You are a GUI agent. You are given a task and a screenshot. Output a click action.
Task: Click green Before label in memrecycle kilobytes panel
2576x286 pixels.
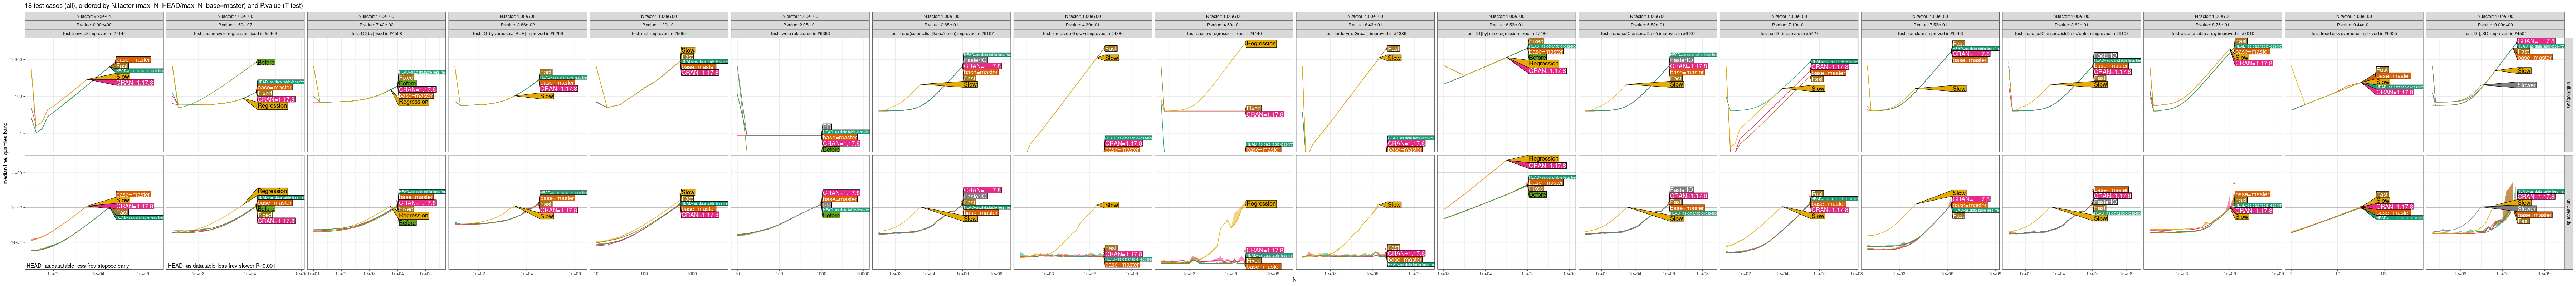(266, 62)
